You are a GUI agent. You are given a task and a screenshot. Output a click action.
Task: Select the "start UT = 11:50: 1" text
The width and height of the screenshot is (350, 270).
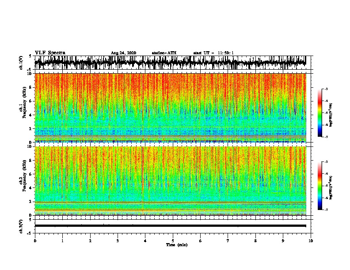[213, 53]
